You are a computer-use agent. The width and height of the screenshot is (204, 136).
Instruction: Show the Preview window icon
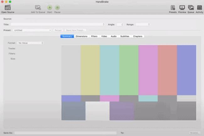pos(182,8)
